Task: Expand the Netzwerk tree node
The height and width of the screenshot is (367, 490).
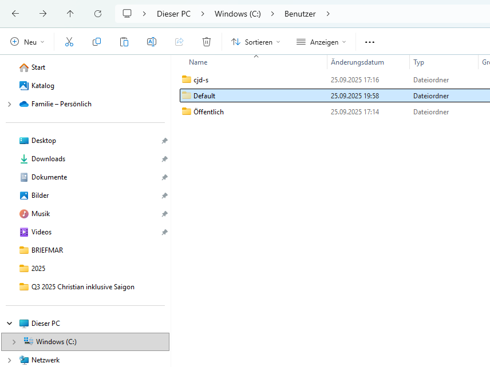Action: pos(9,361)
